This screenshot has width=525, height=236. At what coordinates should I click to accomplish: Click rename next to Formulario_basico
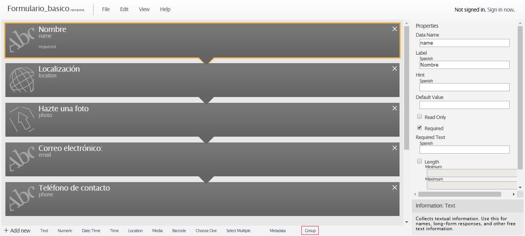pyautogui.click(x=77, y=10)
